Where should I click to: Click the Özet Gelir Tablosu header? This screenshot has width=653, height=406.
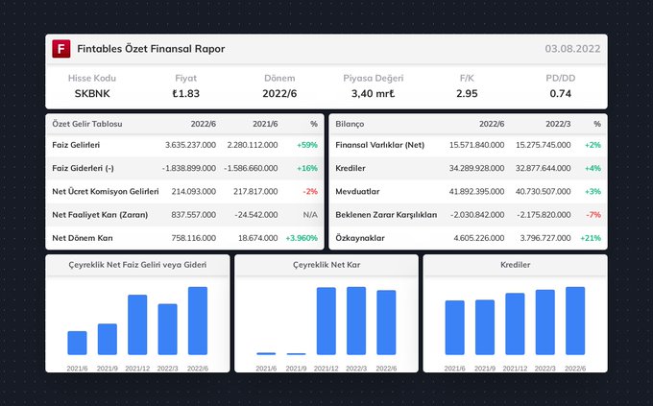[x=87, y=124]
